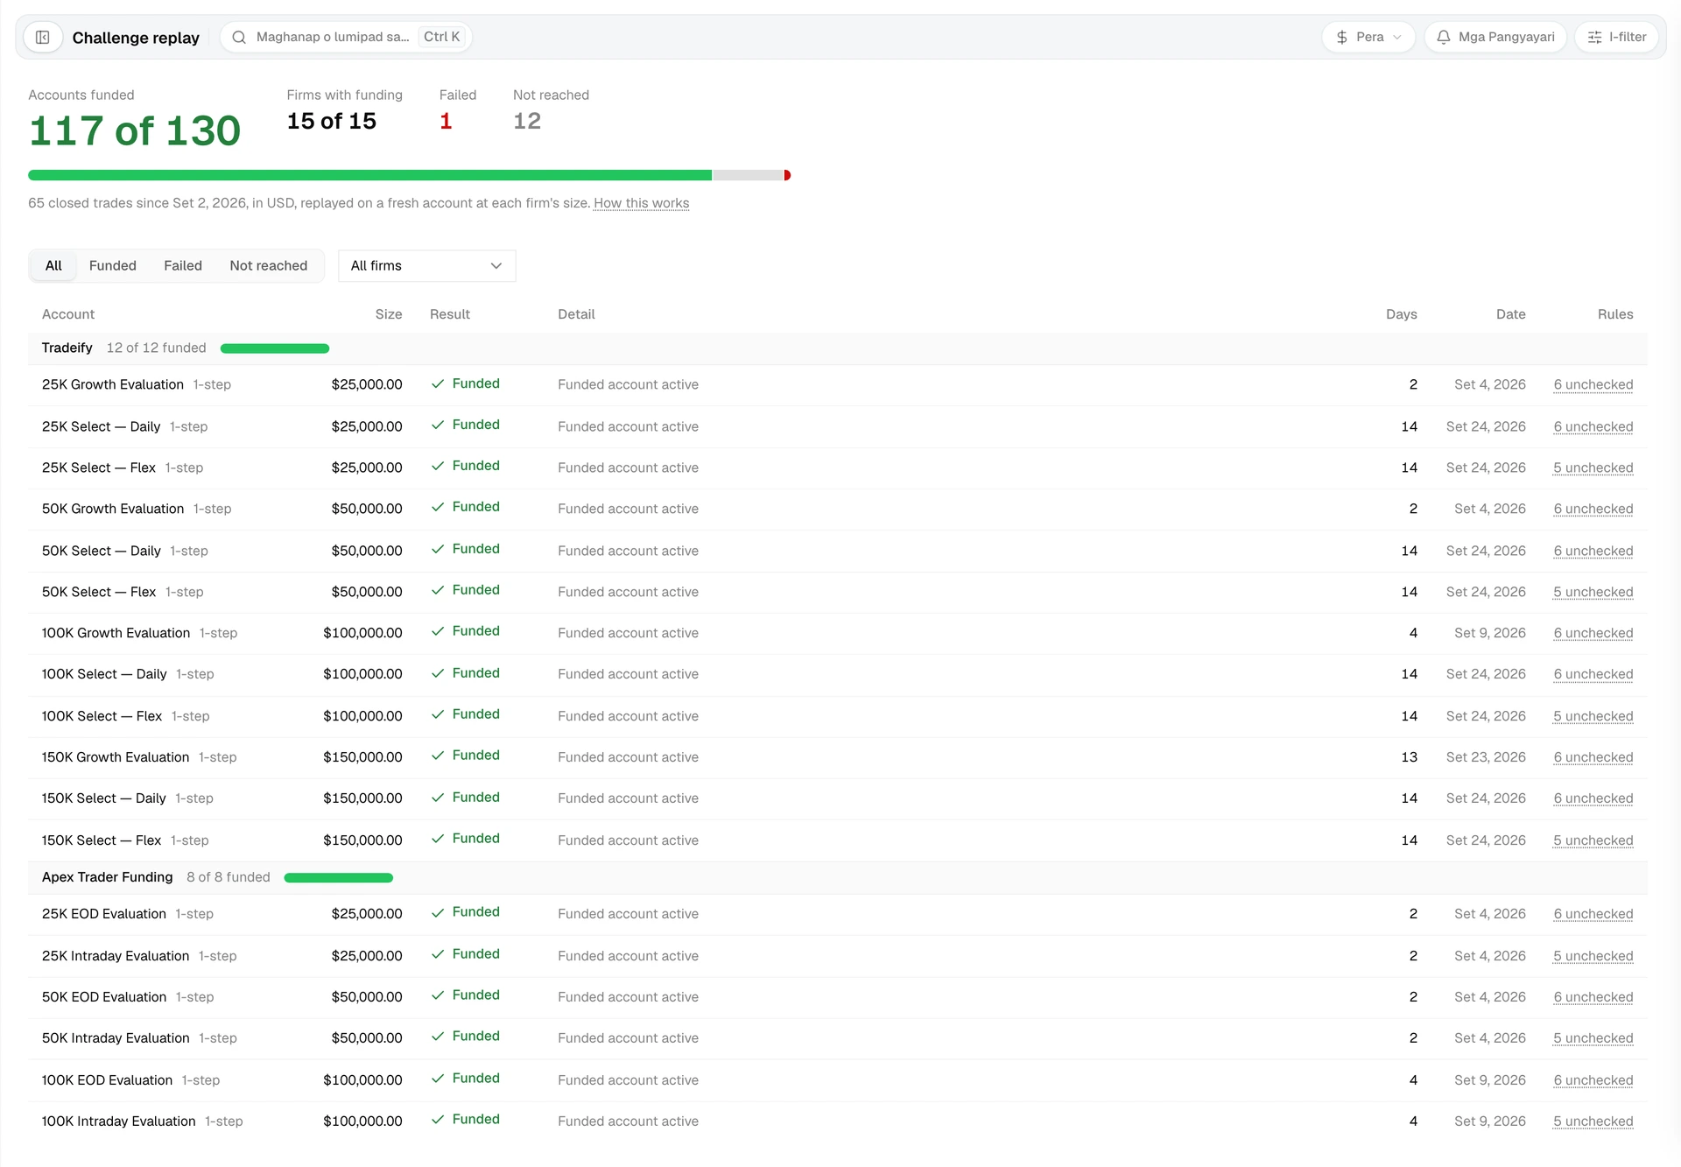This screenshot has height=1167, width=1681.
Task: Switch to the Funded filter tab
Action: point(113,266)
